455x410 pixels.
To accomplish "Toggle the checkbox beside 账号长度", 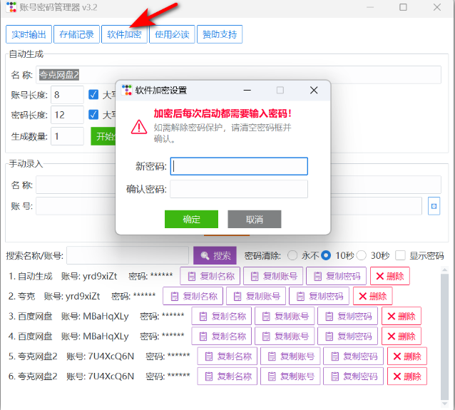I will point(93,95).
